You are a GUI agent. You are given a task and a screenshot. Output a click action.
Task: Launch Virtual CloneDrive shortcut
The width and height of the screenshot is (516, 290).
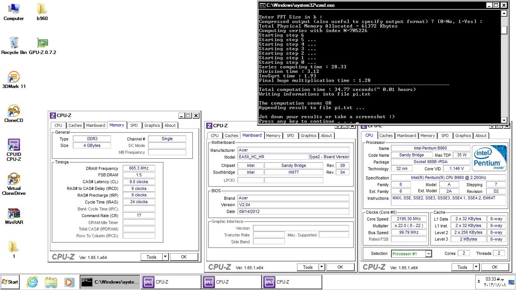[x=14, y=184]
